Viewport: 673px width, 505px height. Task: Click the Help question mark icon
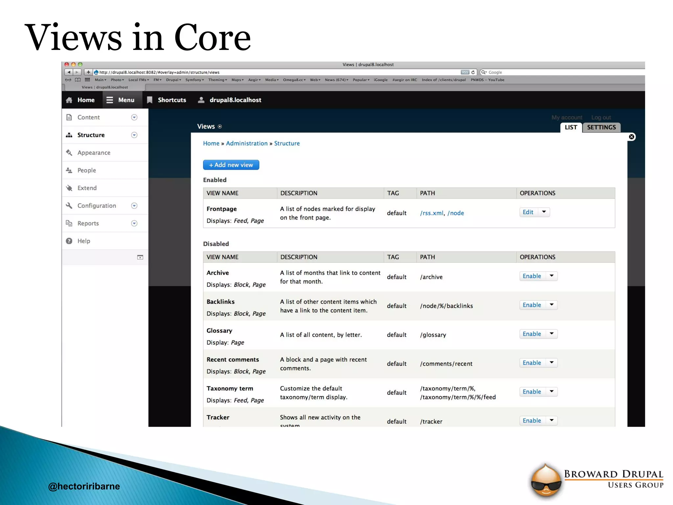coord(69,241)
